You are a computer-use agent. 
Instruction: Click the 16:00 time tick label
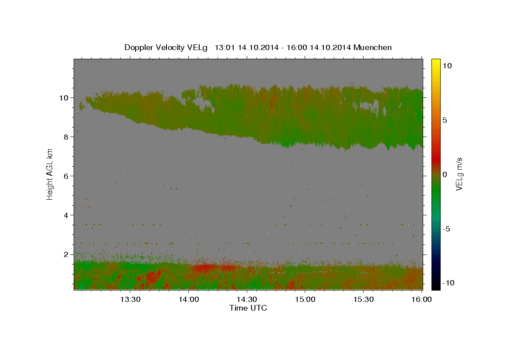point(421,299)
